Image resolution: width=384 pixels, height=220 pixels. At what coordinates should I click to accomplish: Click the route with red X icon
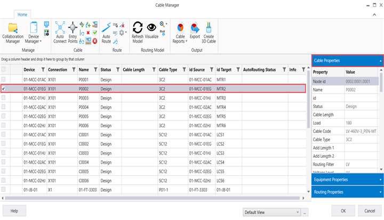(x=122, y=25)
